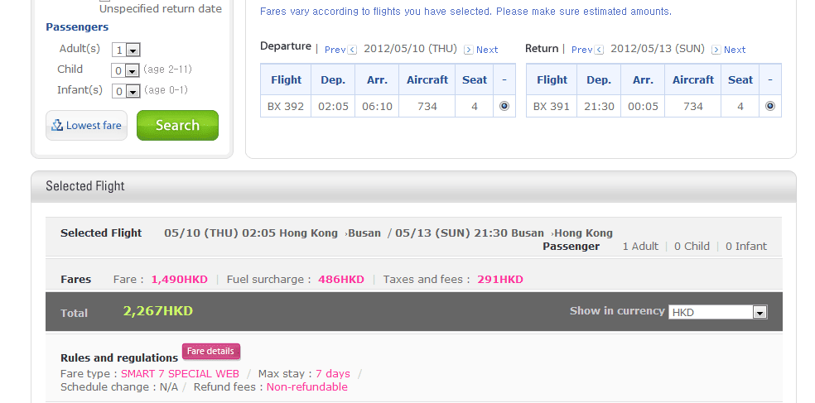Click the Departure Next arrow icon
This screenshot has width=815, height=403.
coord(468,50)
